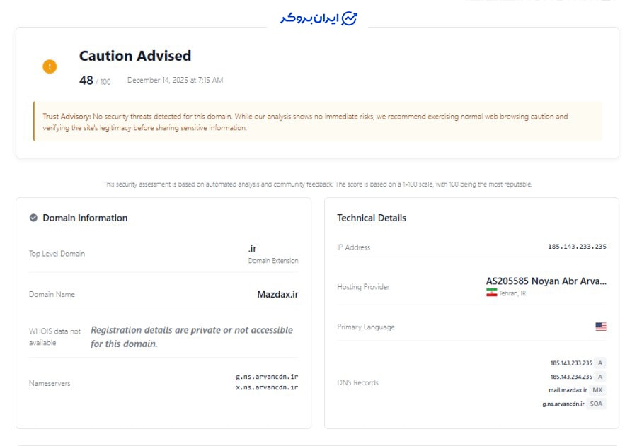637x446 pixels.
Task: Click the Iran Broker logo at top
Action: click(x=318, y=18)
